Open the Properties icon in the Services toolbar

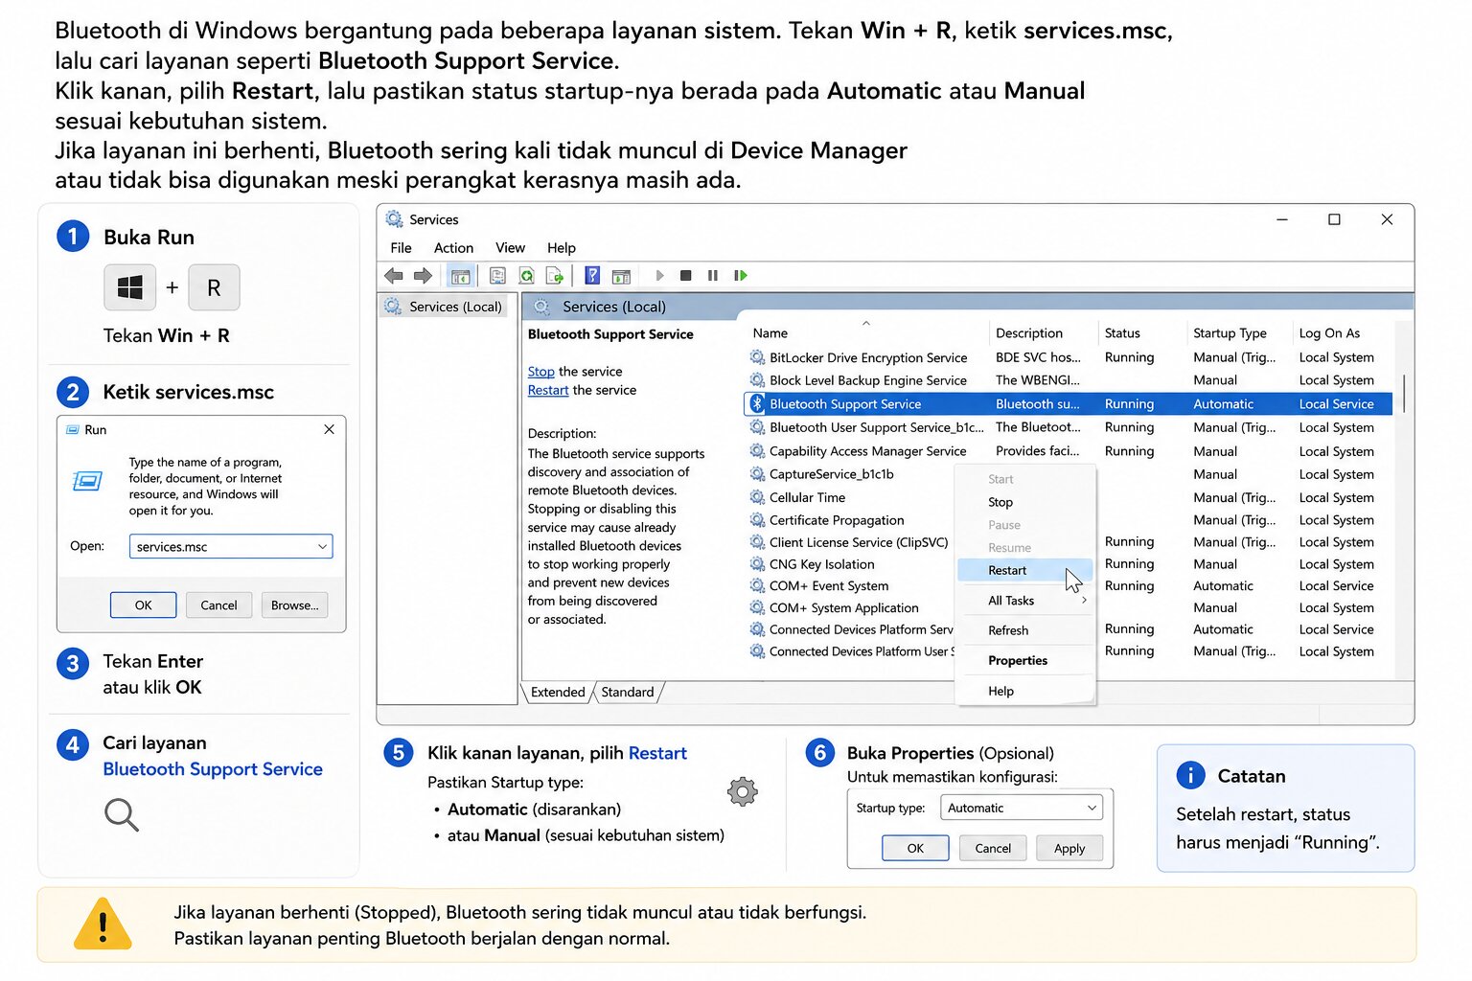pos(497,276)
